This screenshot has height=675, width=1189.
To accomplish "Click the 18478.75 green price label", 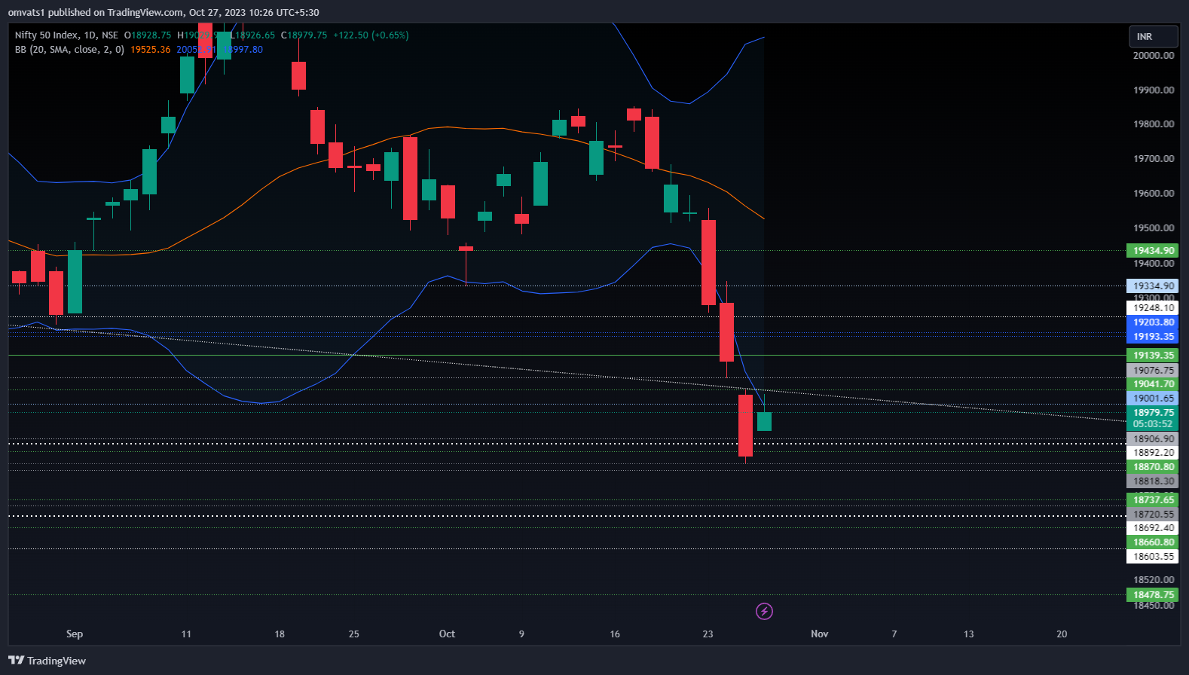I will tap(1153, 595).
